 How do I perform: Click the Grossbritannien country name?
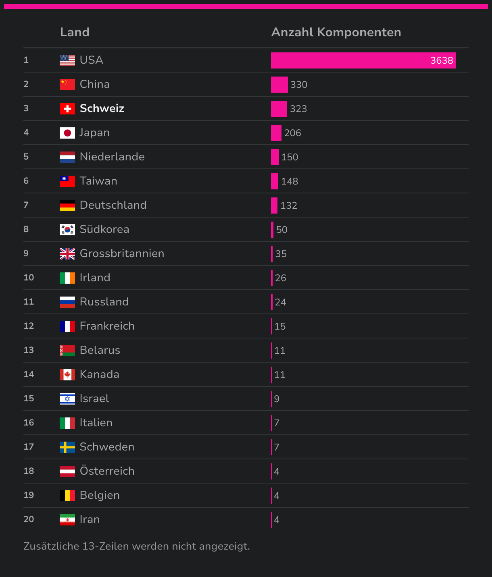click(122, 253)
